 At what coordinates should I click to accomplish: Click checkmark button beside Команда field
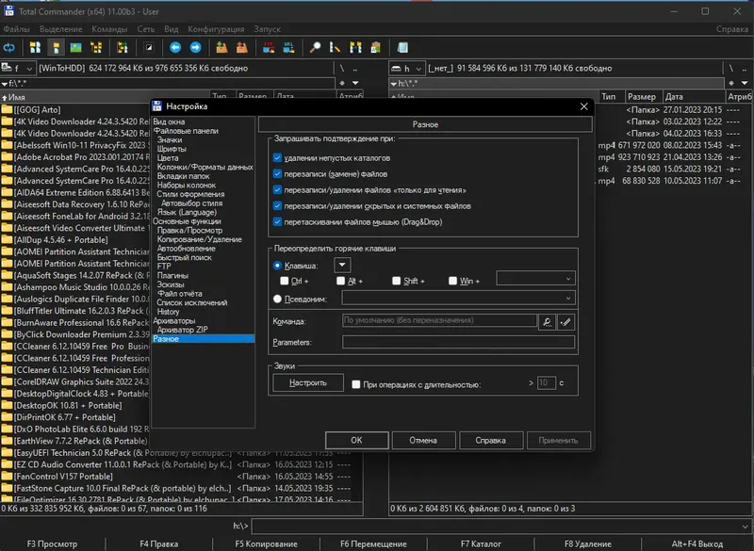click(565, 321)
